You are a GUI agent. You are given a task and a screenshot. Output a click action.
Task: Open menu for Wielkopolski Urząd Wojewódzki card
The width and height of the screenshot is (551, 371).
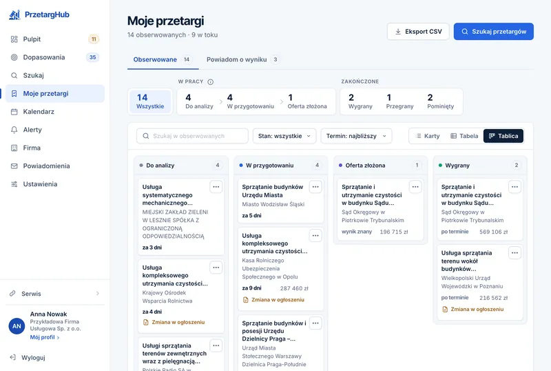click(x=514, y=252)
